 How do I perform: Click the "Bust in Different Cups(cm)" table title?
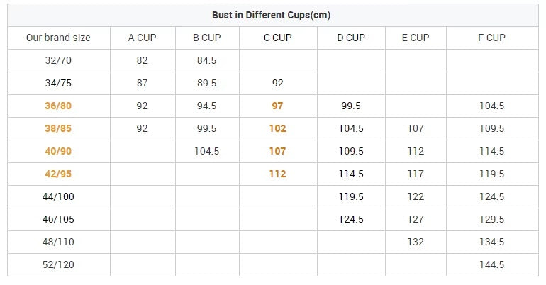point(271,15)
